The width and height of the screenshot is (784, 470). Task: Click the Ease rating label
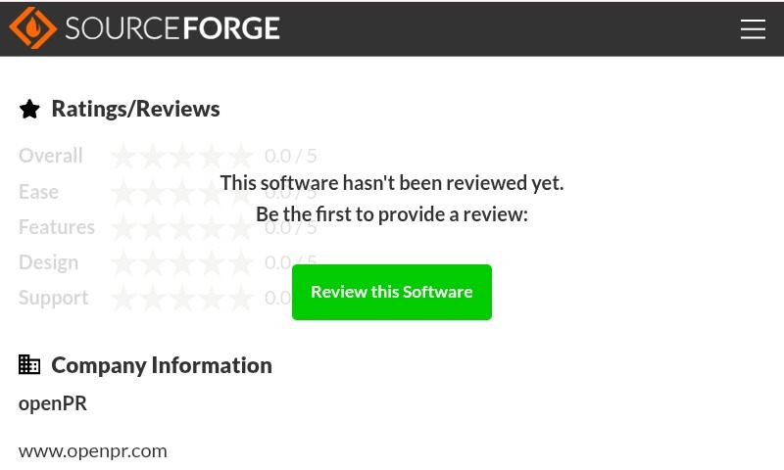tap(39, 192)
